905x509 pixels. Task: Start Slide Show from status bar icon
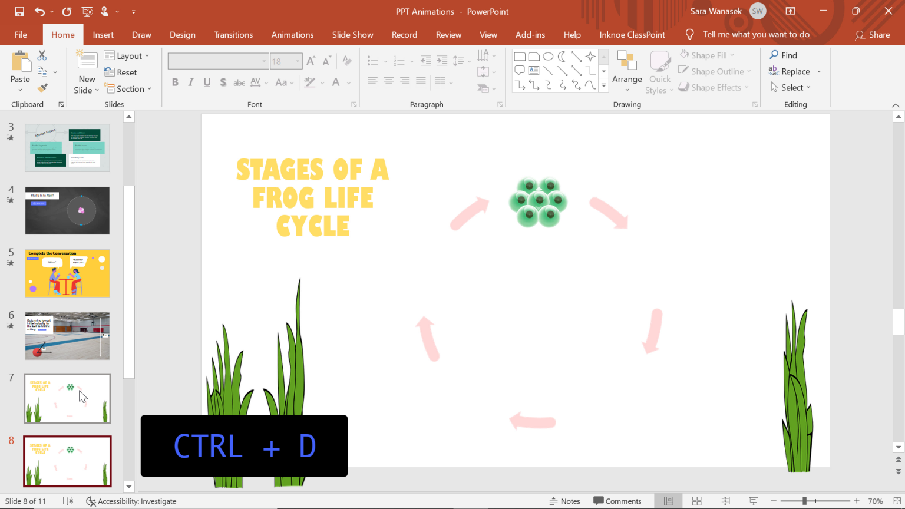click(x=753, y=501)
